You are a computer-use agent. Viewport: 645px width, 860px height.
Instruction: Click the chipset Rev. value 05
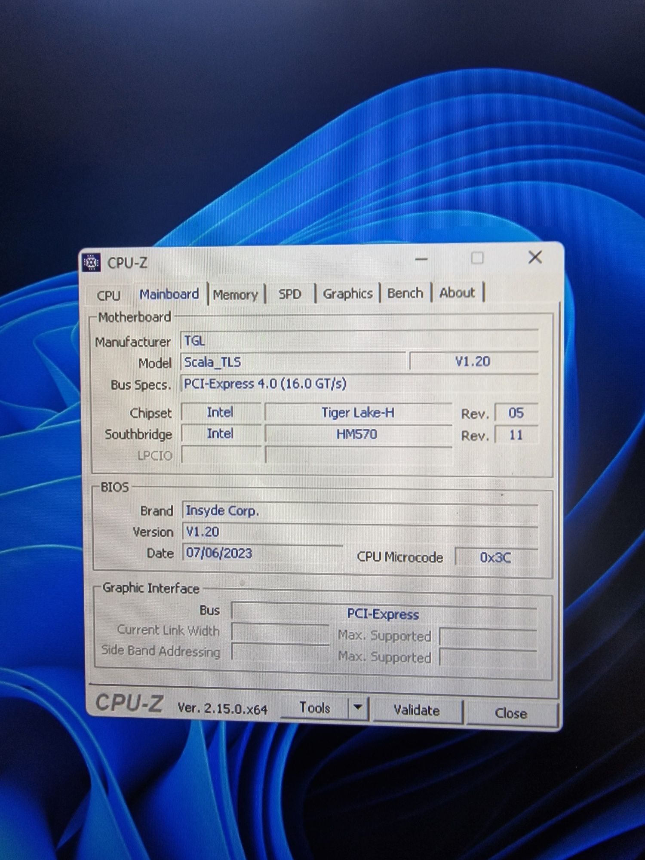pyautogui.click(x=516, y=413)
